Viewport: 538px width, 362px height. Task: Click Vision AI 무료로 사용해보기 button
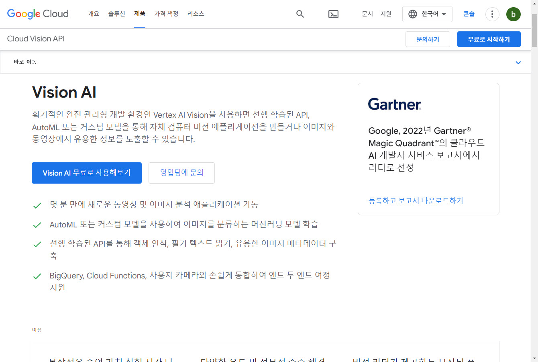[87, 173]
